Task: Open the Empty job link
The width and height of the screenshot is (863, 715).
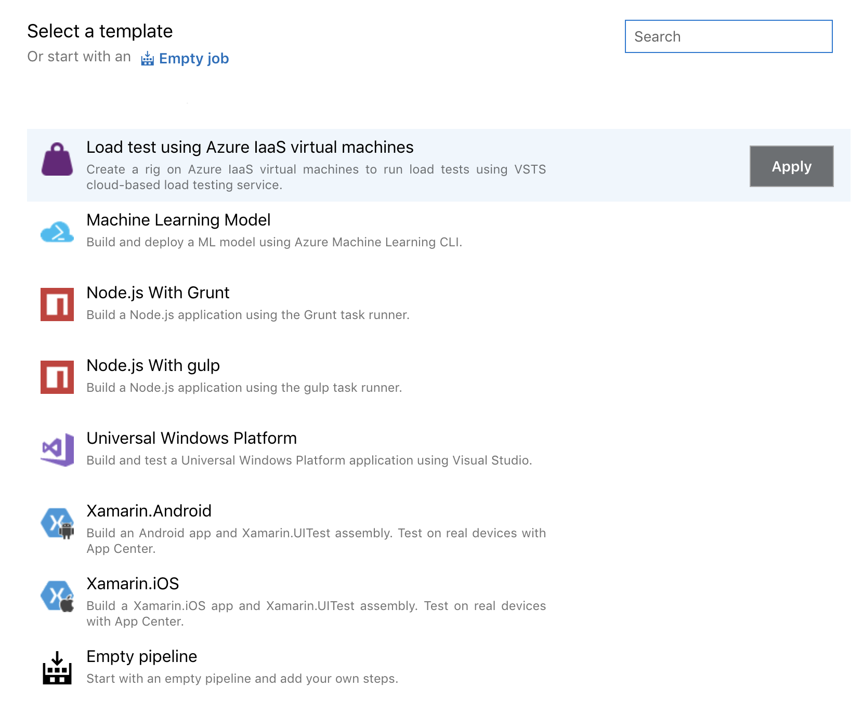Action: [193, 58]
